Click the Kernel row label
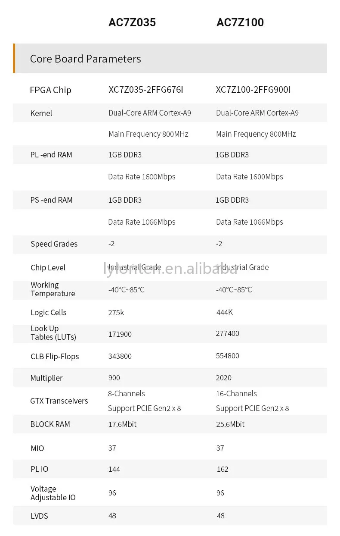The image size is (340, 536). click(41, 113)
